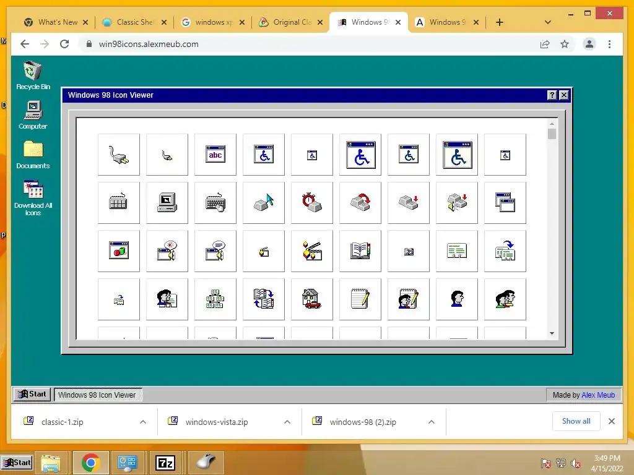Pick the notepad with pencil icon tile
634x475 pixels.
[x=360, y=299]
